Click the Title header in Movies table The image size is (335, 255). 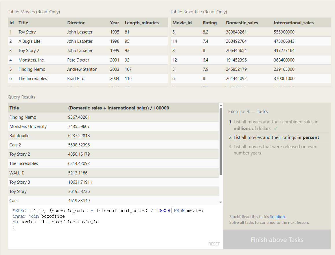point(23,23)
